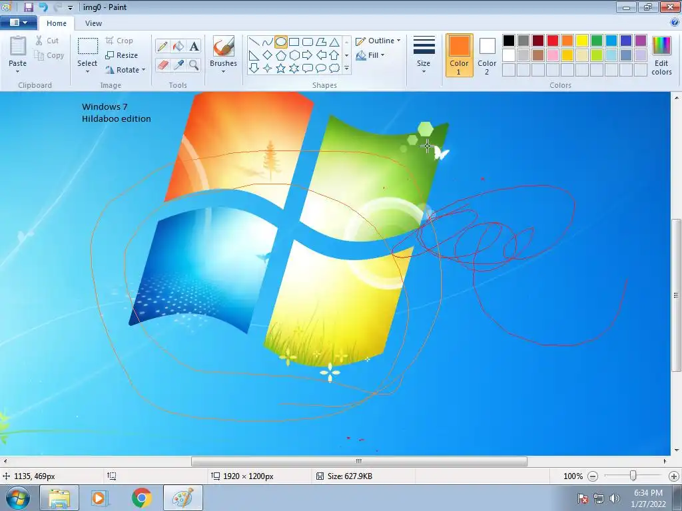Open Windows Explorer from taskbar
Screen dimensions: 682x511
click(59, 498)
